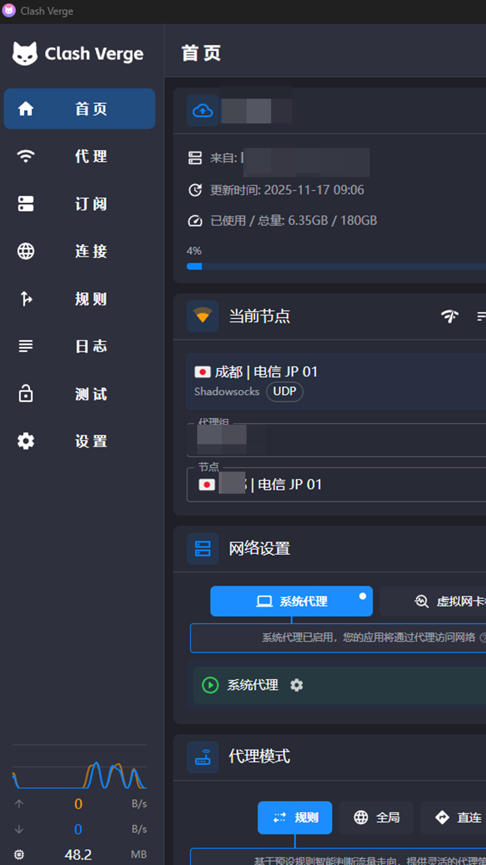Click the 代理模式 heading
The height and width of the screenshot is (865, 486).
(259, 756)
